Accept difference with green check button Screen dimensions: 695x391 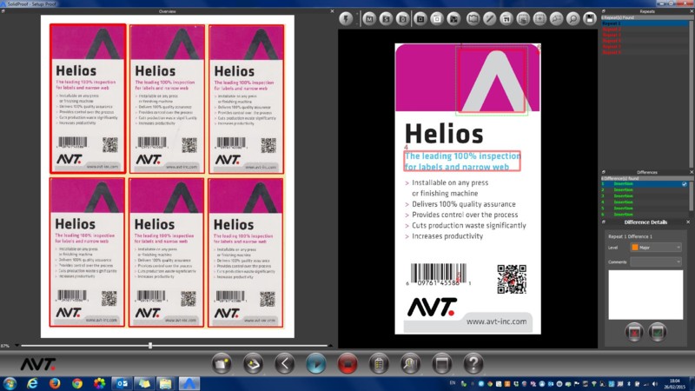pyautogui.click(x=658, y=332)
